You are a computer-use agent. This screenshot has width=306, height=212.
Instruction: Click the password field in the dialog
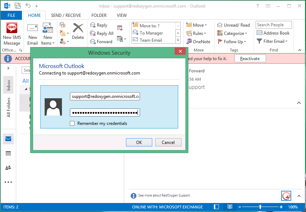(x=105, y=113)
